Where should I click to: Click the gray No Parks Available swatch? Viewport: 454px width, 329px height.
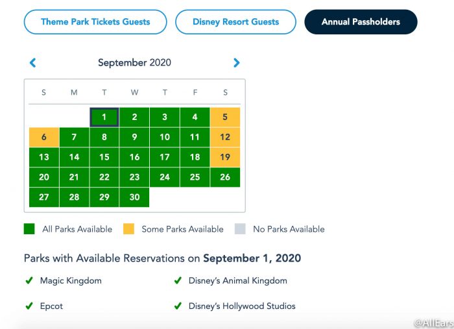click(x=240, y=229)
